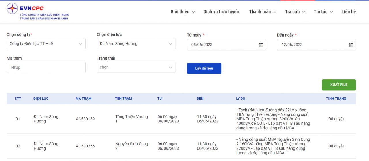The image size is (369, 161).
Task: Expand the Giới thiệu menu chevron
Action: click(x=194, y=12)
